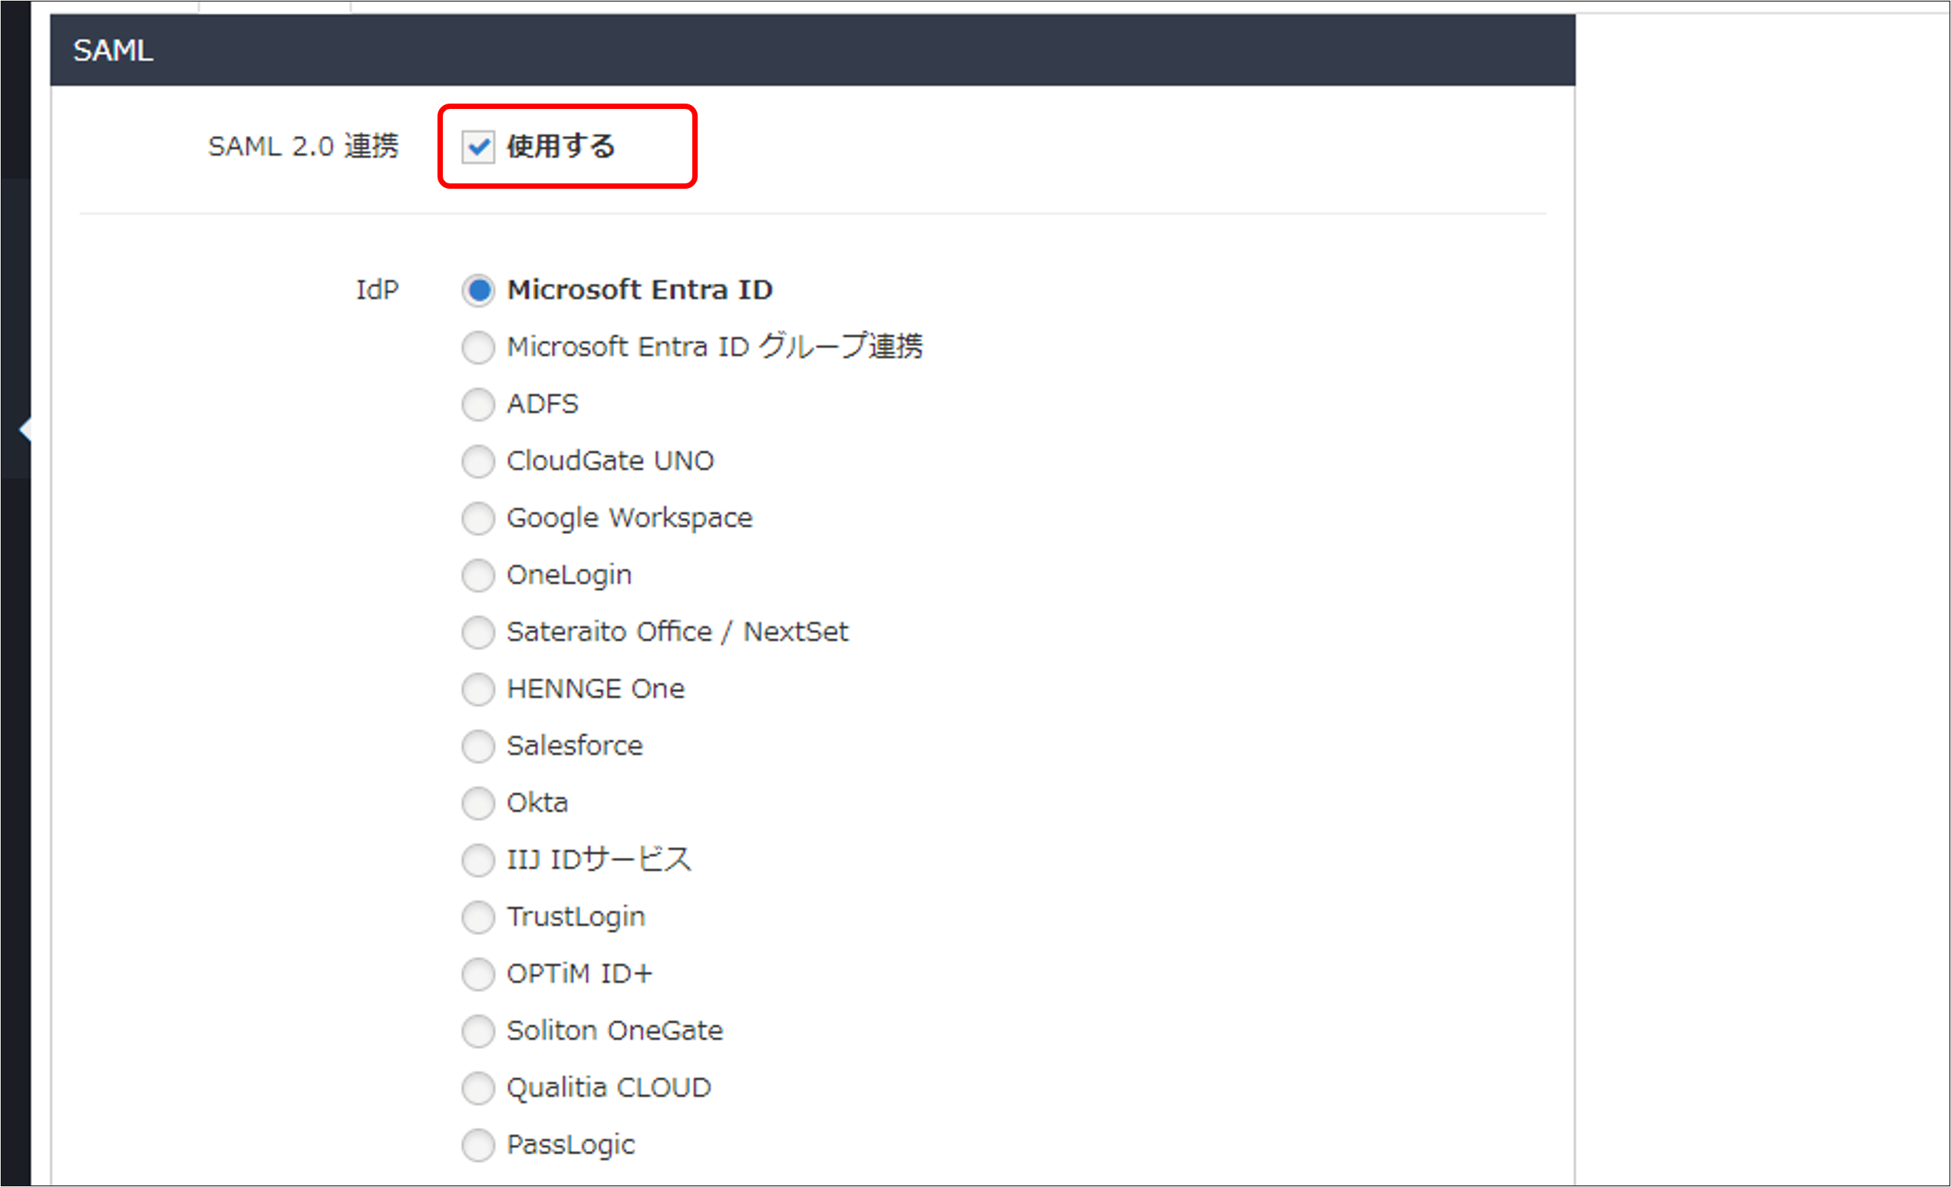Choose Qualitia CLOUD as IdP
This screenshot has width=1951, height=1187.
(x=478, y=1088)
